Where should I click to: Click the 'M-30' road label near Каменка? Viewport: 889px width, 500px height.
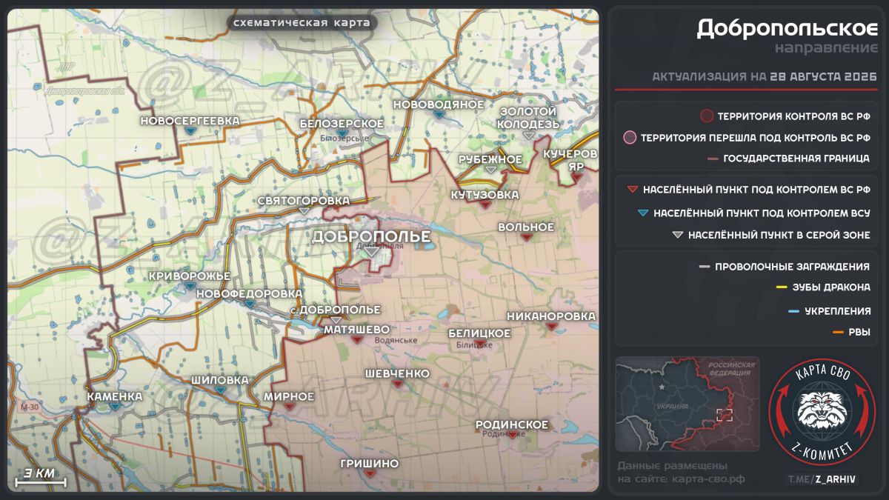(30, 407)
